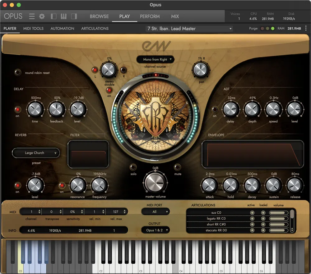Open the ARTICULATIONS tab

(x=95, y=28)
